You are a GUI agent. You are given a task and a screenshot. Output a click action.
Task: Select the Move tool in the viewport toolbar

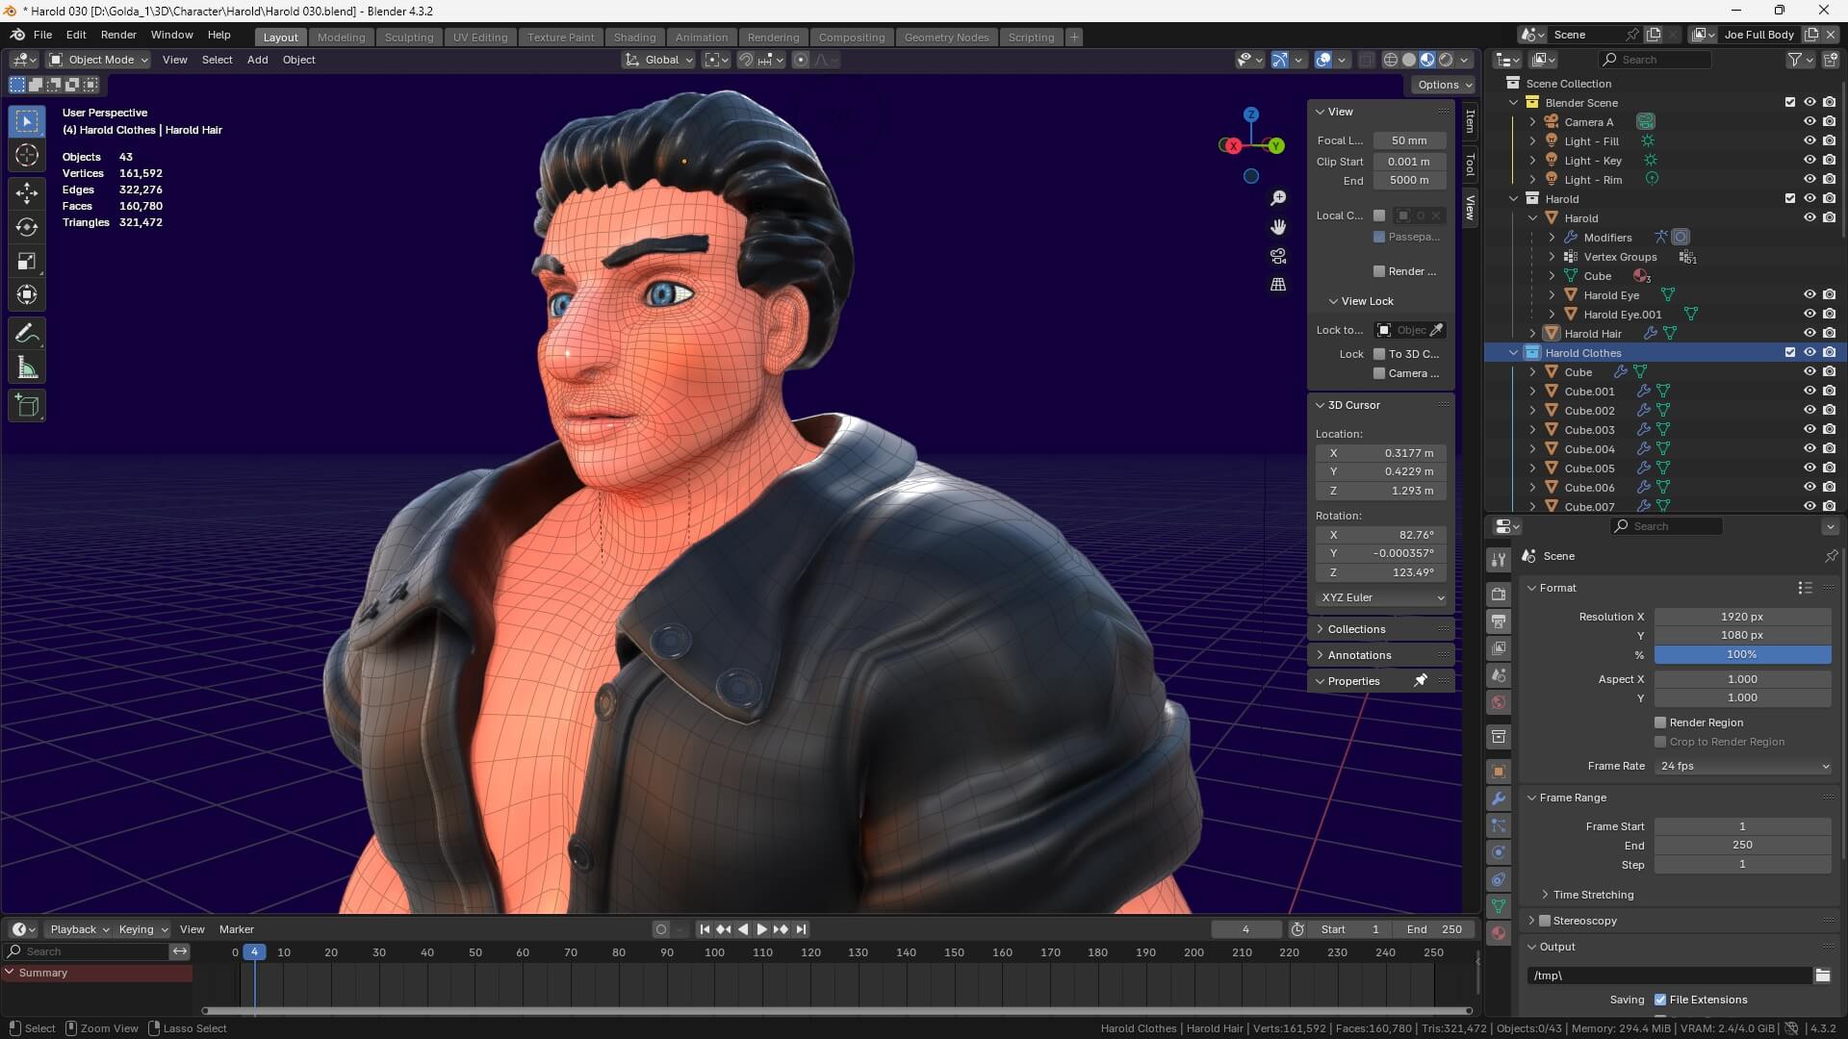coord(27,191)
